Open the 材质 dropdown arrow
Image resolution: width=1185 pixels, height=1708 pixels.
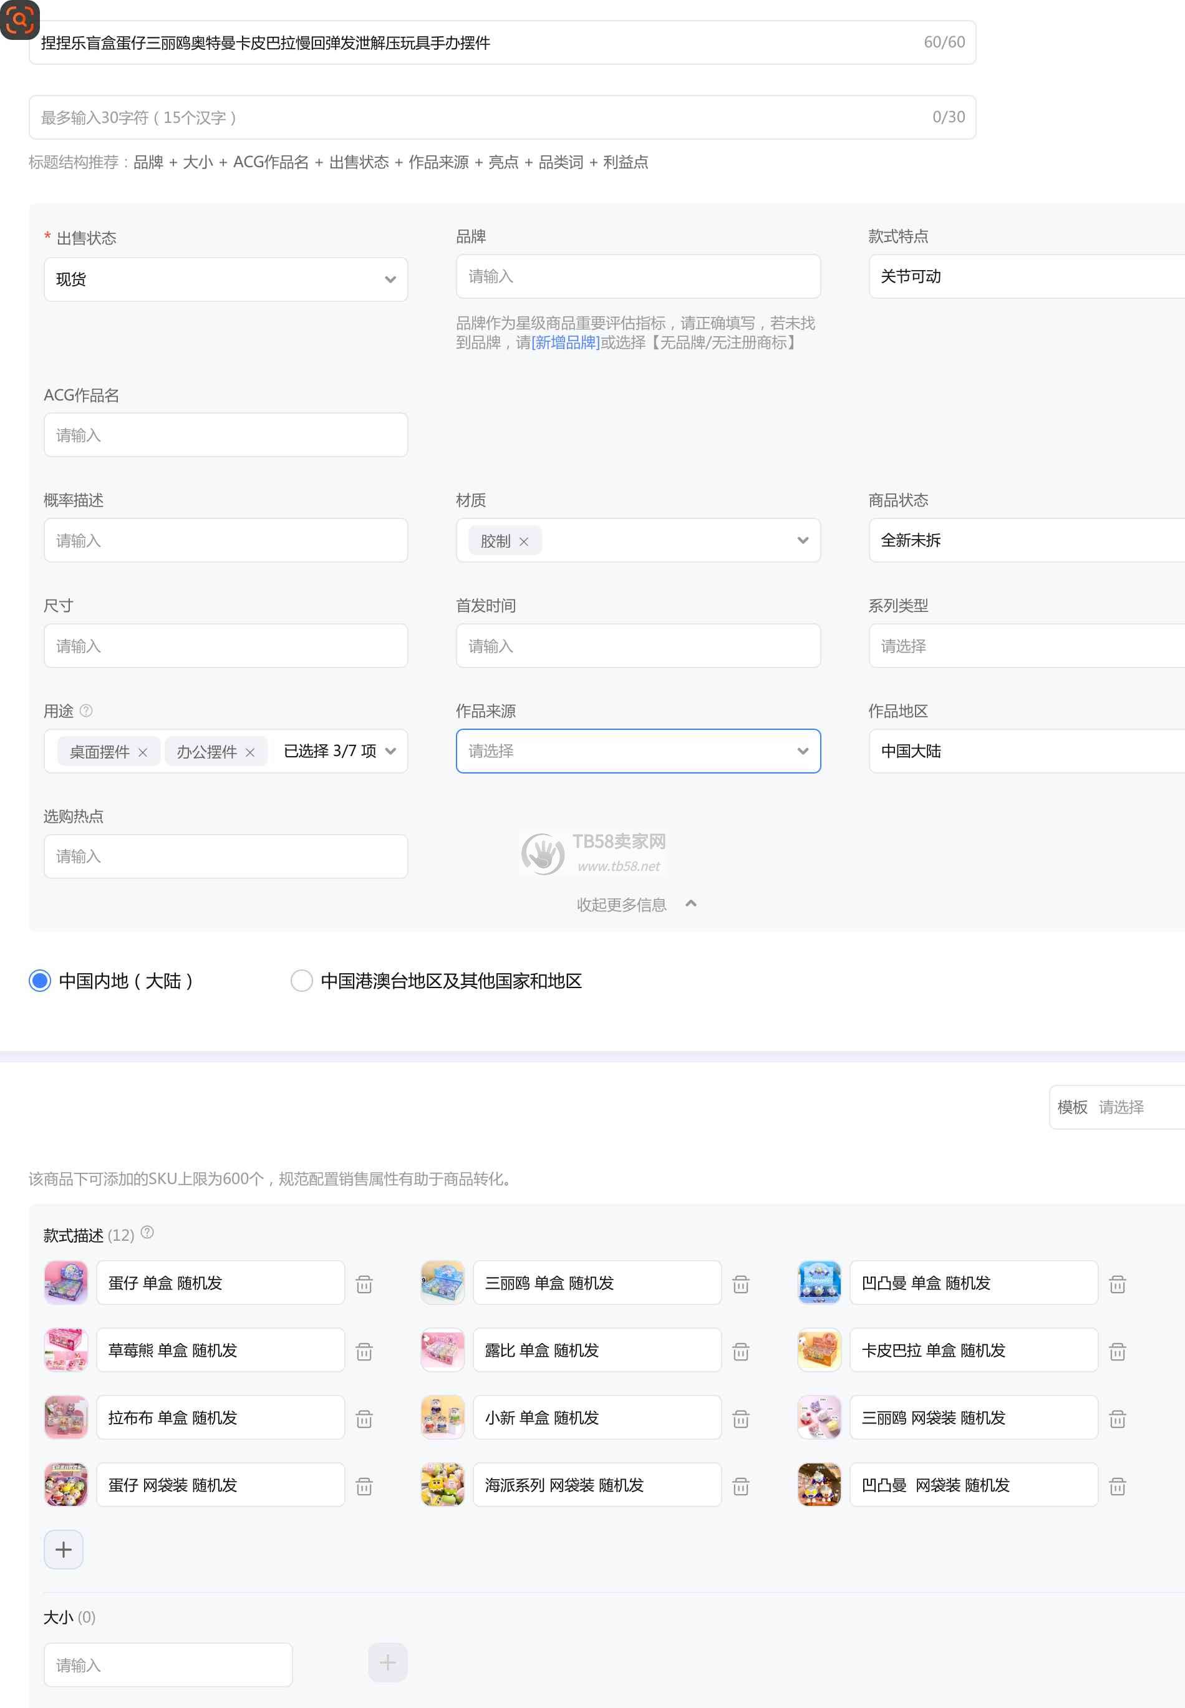[x=802, y=540]
